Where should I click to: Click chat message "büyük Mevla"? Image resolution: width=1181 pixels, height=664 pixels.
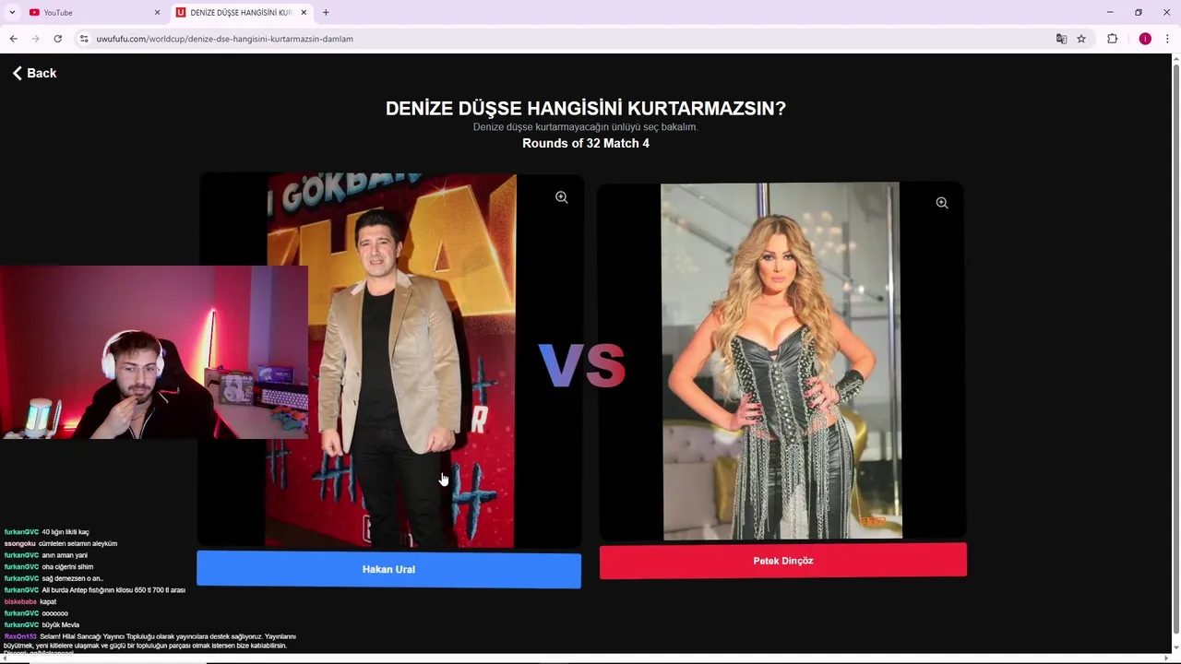[61, 625]
